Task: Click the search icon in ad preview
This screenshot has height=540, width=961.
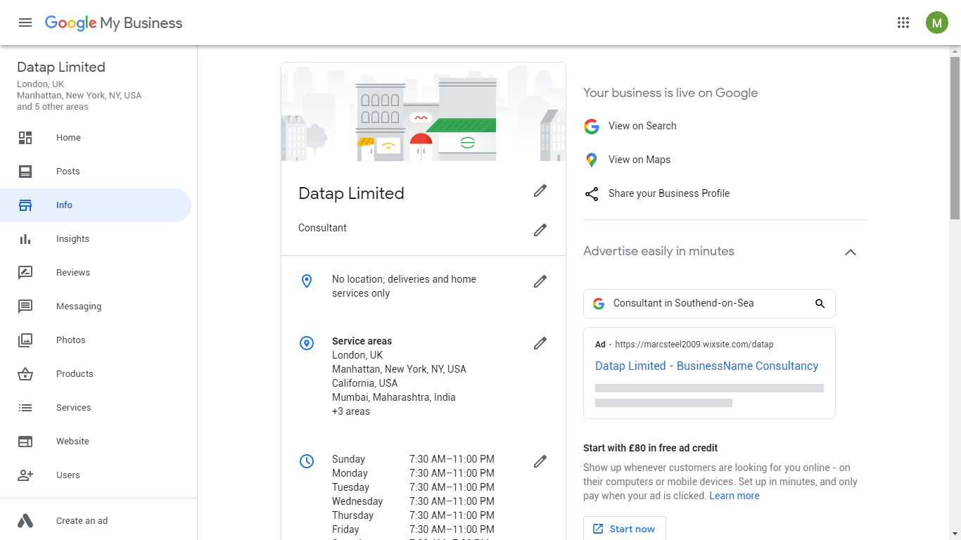Action: pos(820,304)
